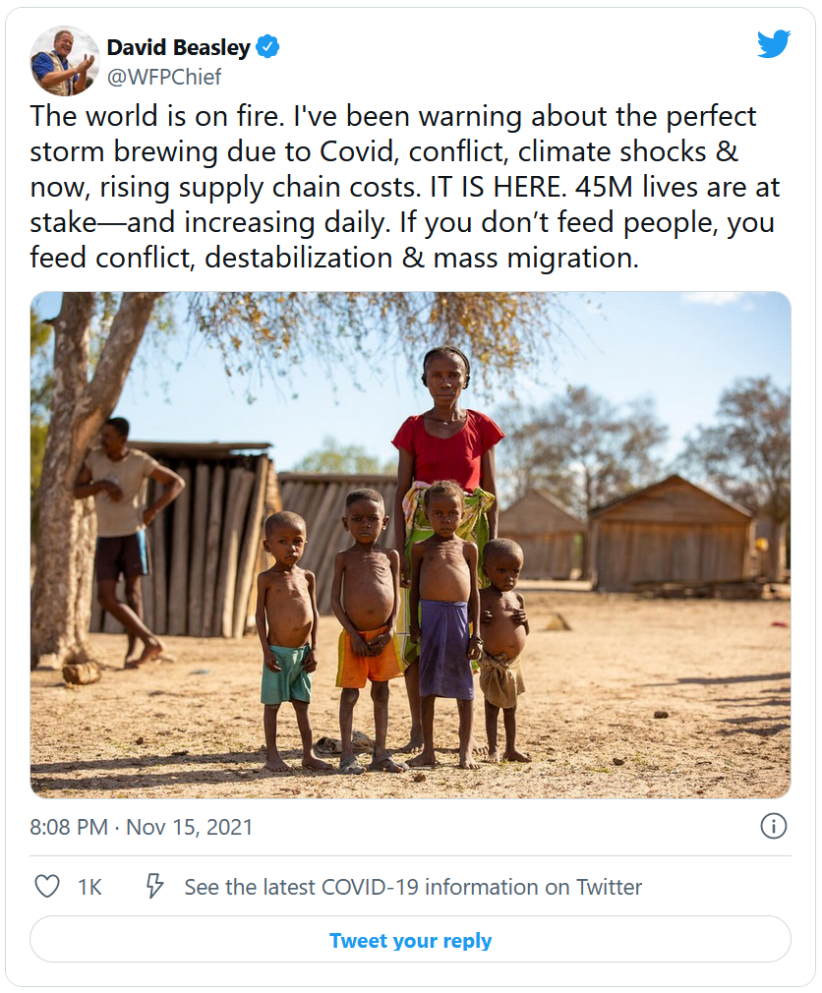
Task: Click the David Beasley display name
Action: click(x=178, y=47)
